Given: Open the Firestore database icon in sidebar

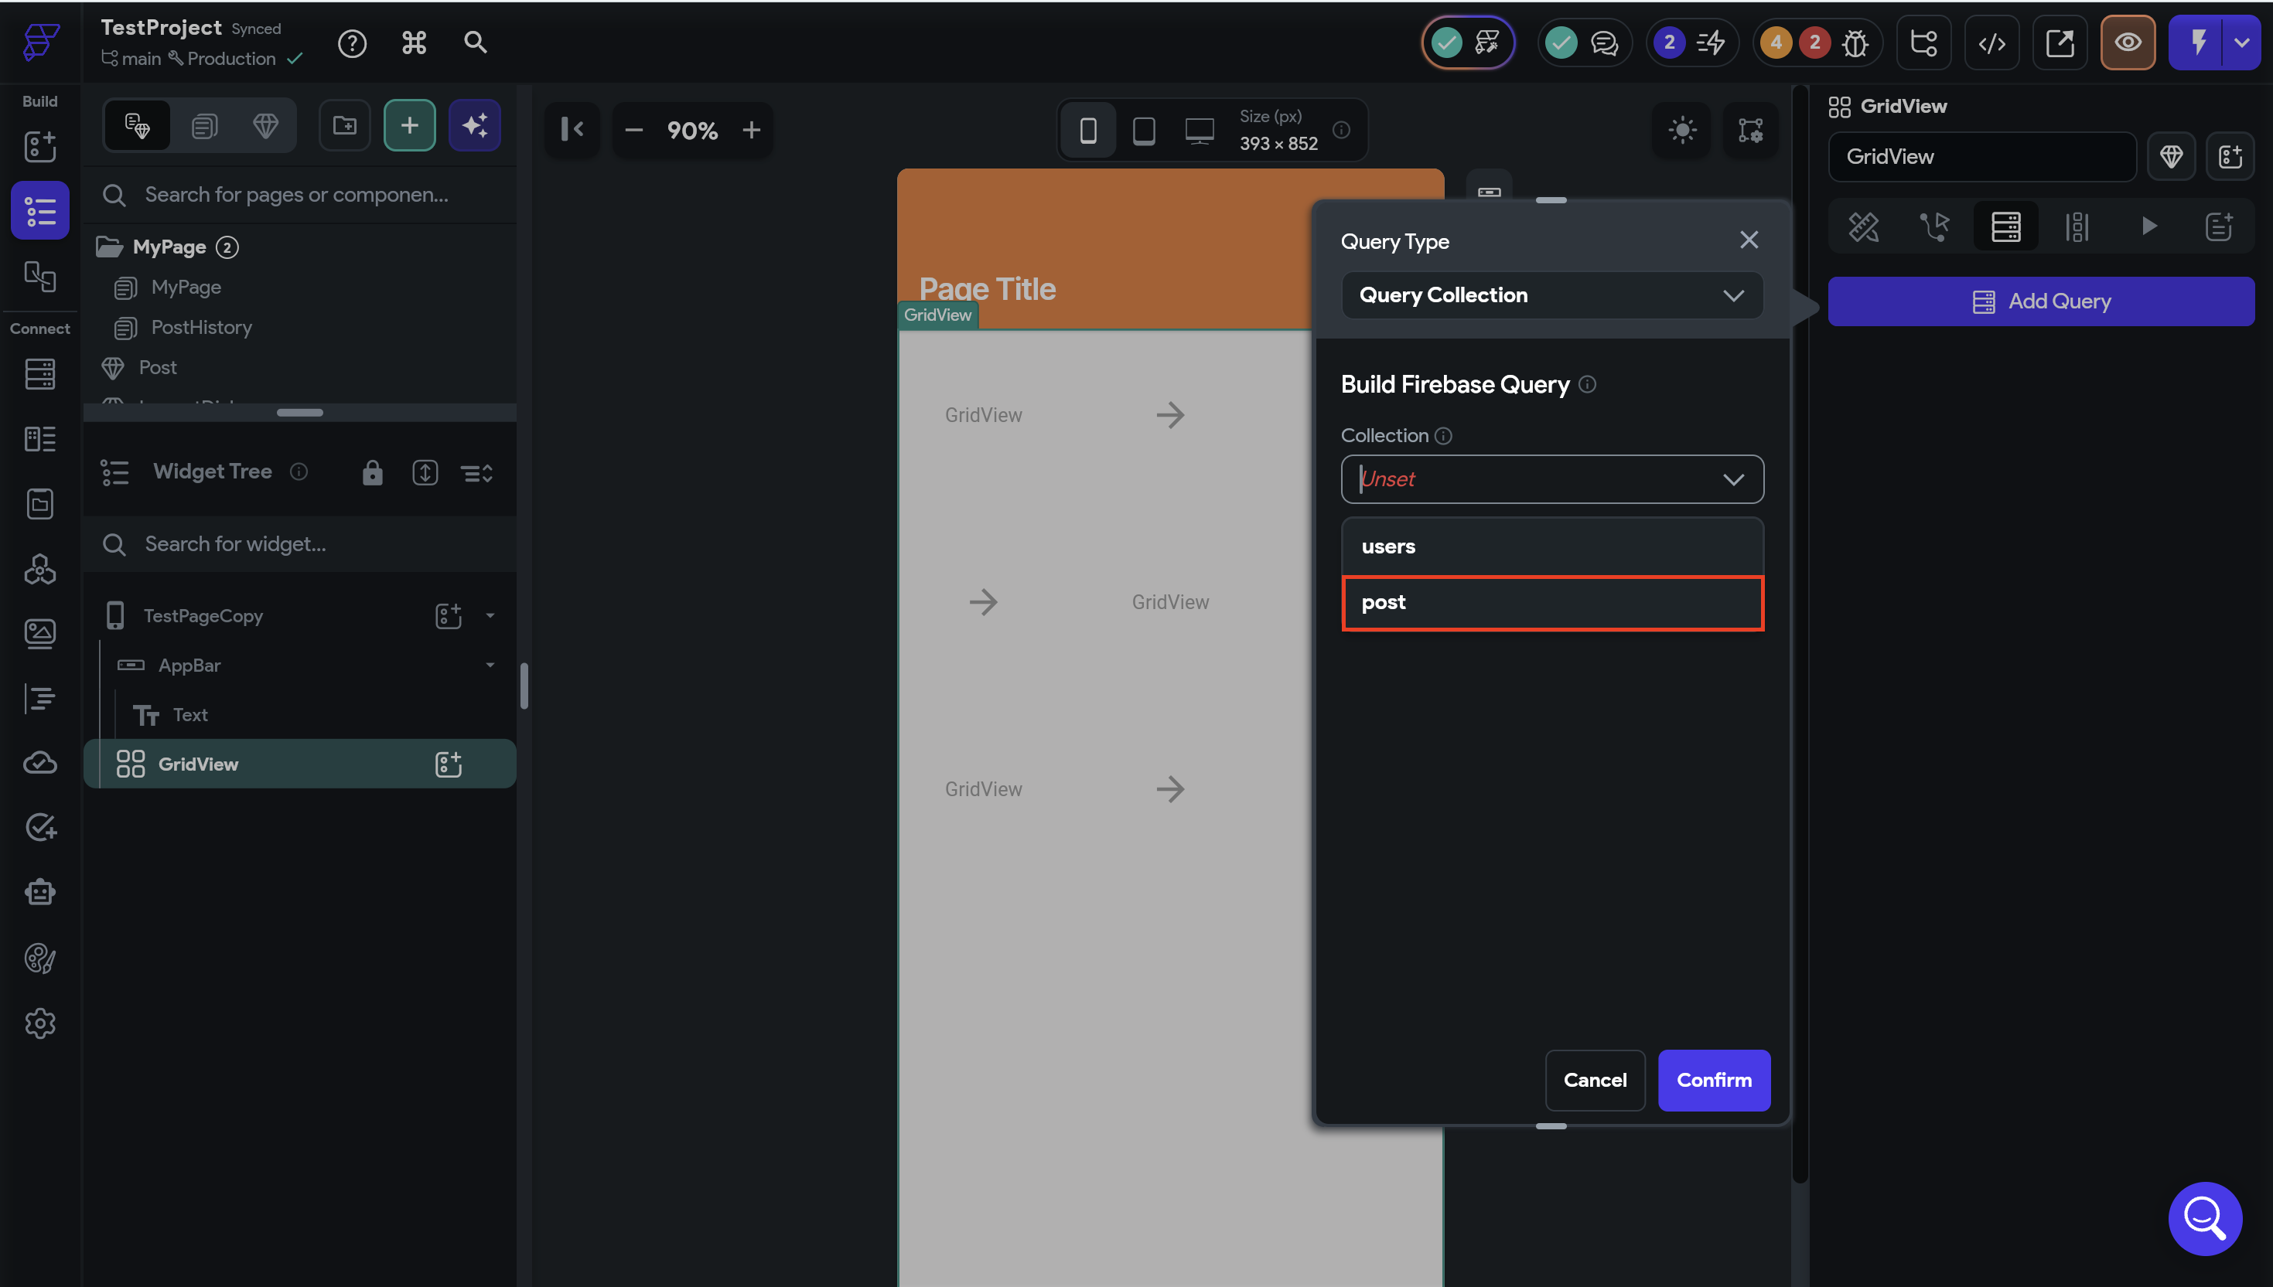Looking at the screenshot, I should click(x=39, y=374).
